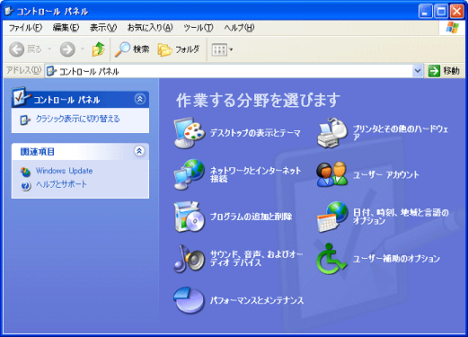
Task: Click the Views grid icon in toolbar
Action: pyautogui.click(x=219, y=49)
